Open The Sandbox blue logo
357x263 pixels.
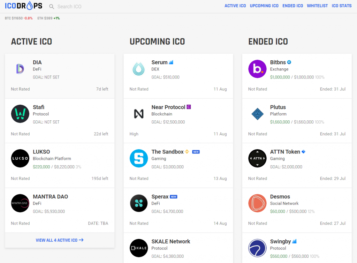tap(139, 158)
